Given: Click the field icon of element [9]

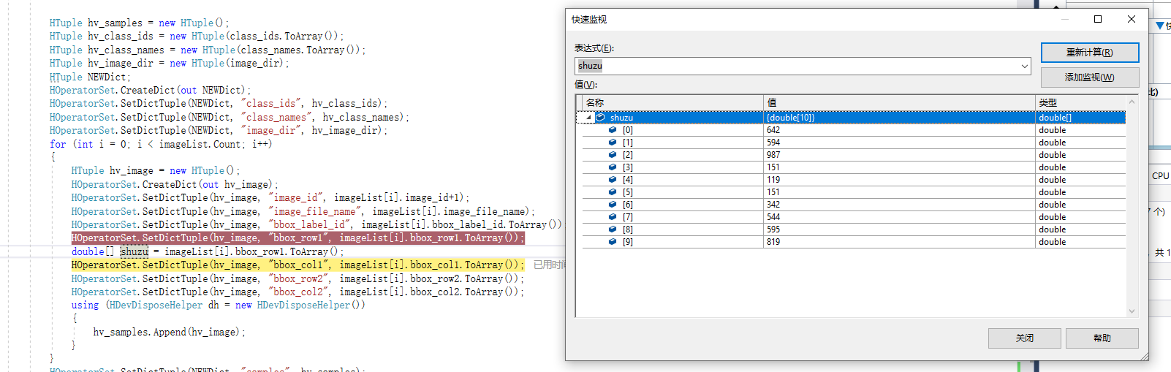Looking at the screenshot, I should [613, 242].
